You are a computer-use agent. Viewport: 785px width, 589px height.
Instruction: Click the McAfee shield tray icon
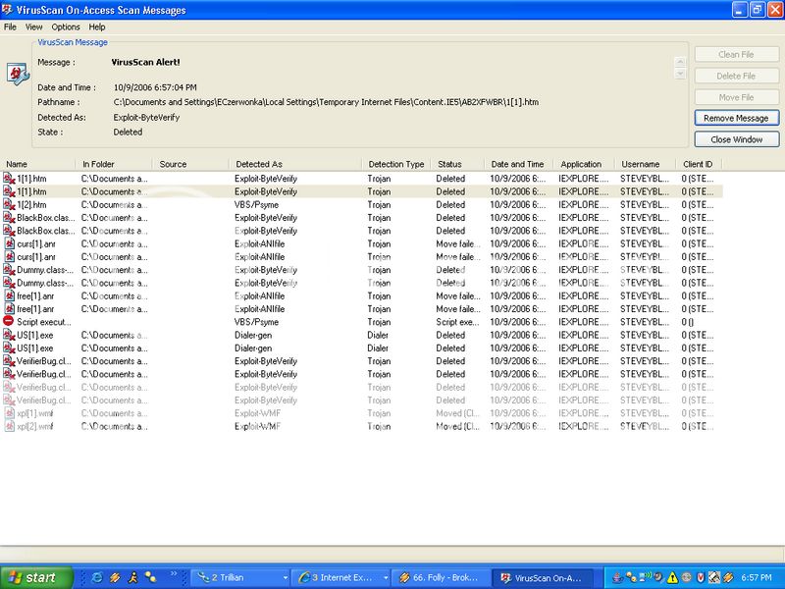coord(701,578)
